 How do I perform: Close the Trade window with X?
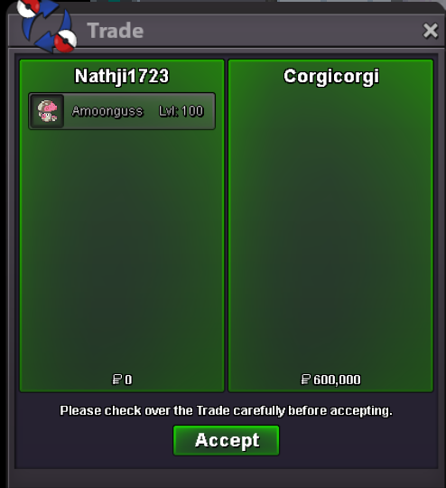(x=431, y=31)
